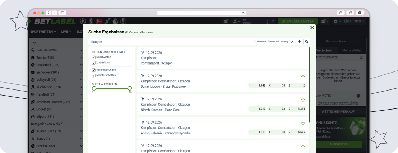Open the Bundesliga league shortcut icon
Viewport: 398px width, 153px height.
99,21
